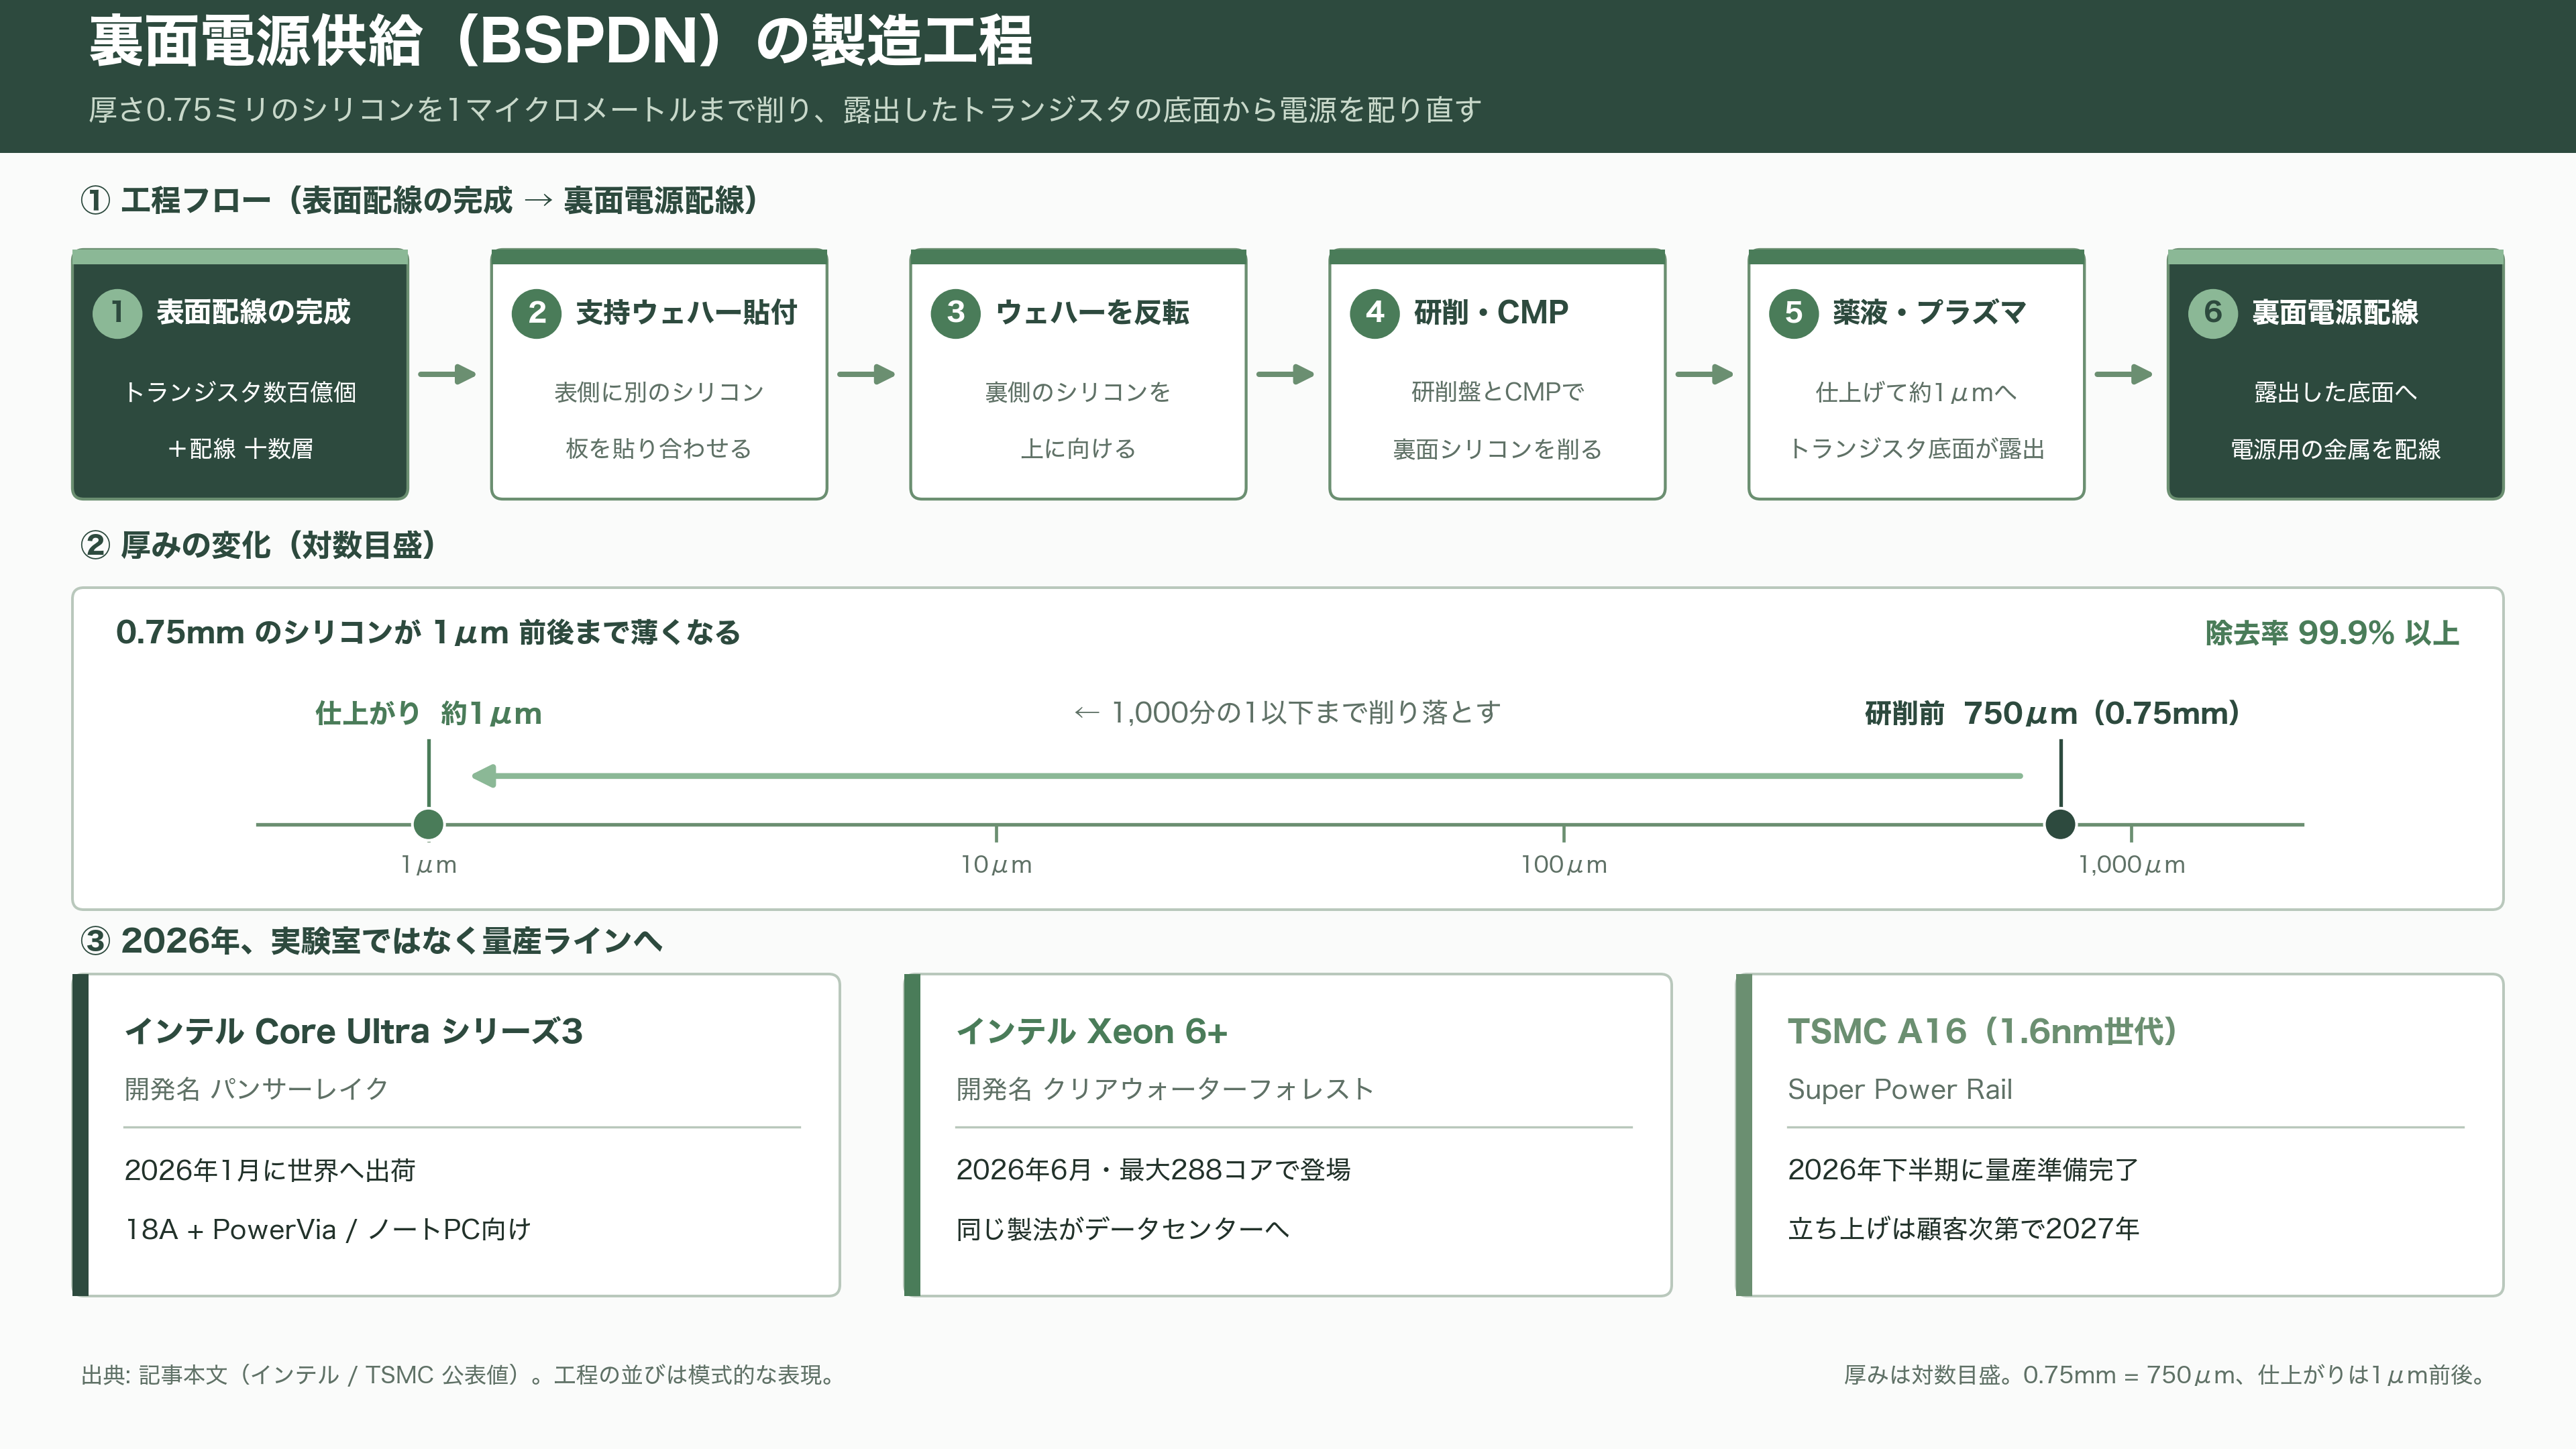
Task: Click section heading ② 厚みの変化（対数目盛）
Action: 258,545
